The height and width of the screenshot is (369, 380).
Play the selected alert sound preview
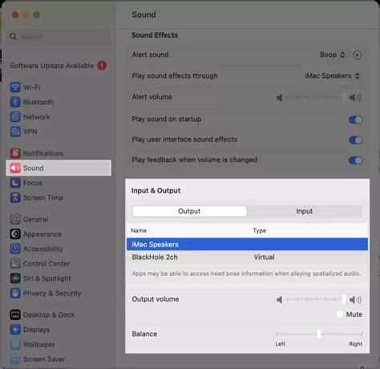357,55
